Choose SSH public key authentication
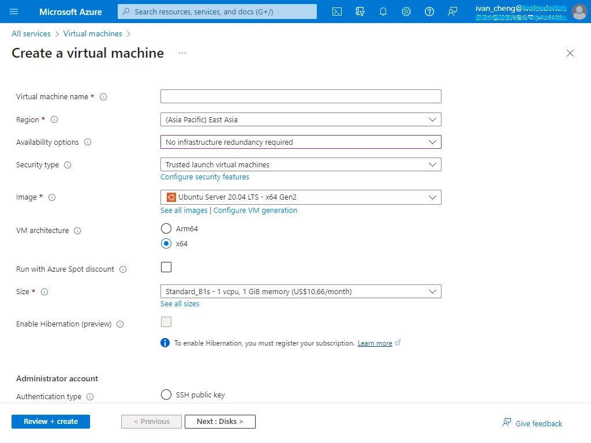The width and height of the screenshot is (591, 443). (166, 395)
